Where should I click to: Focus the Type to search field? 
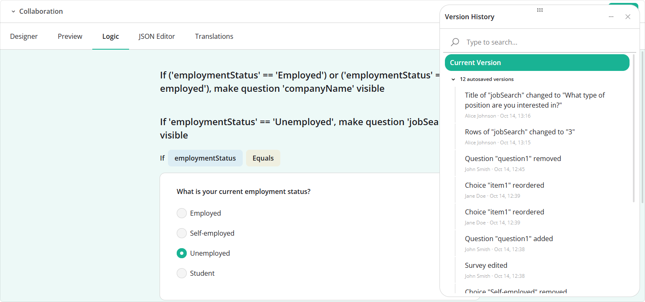pos(539,42)
